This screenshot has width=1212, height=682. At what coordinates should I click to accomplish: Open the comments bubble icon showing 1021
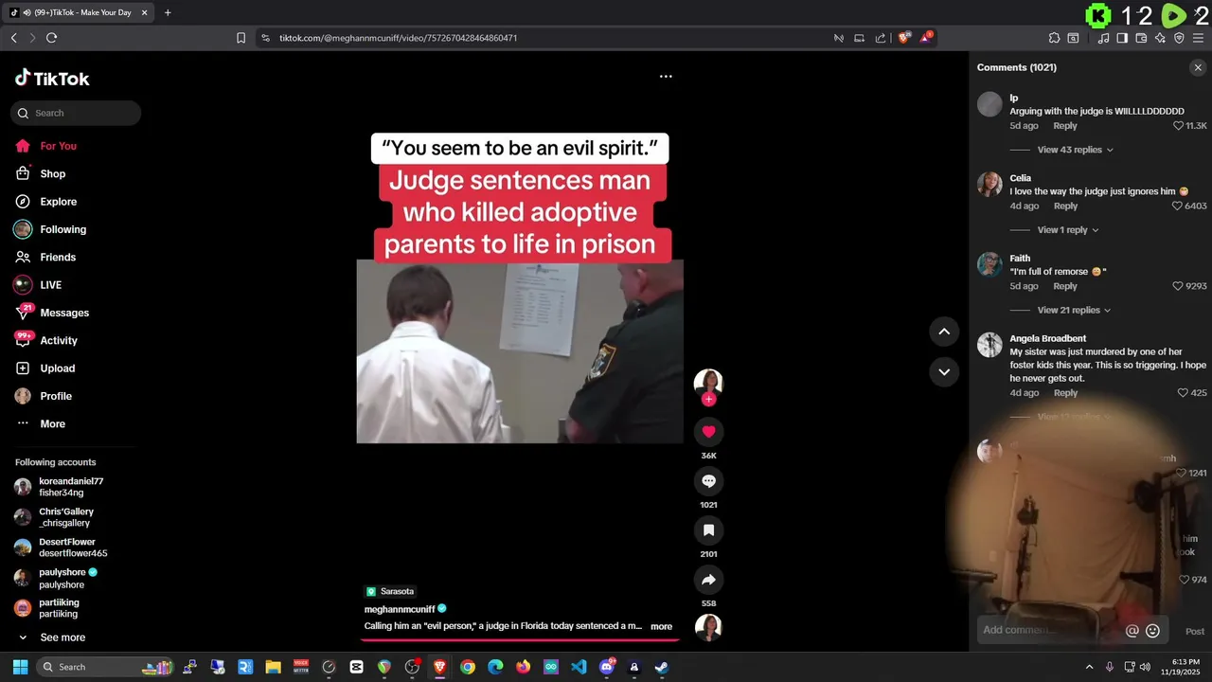[708, 481]
